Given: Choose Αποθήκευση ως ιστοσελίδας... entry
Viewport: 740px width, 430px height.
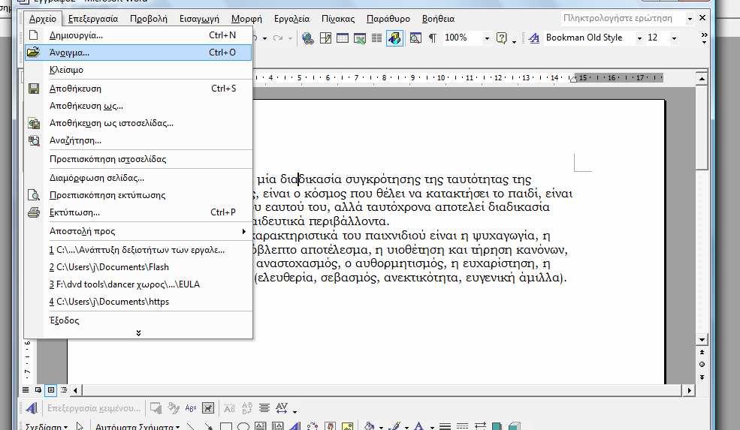Looking at the screenshot, I should (138, 123).
